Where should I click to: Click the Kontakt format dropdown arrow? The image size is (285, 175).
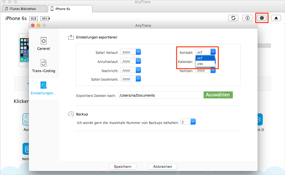(x=213, y=52)
